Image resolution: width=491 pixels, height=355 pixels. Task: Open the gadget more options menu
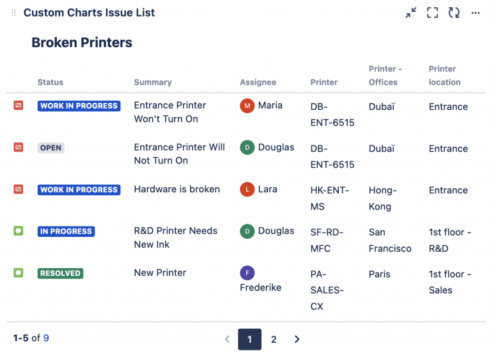click(x=475, y=13)
